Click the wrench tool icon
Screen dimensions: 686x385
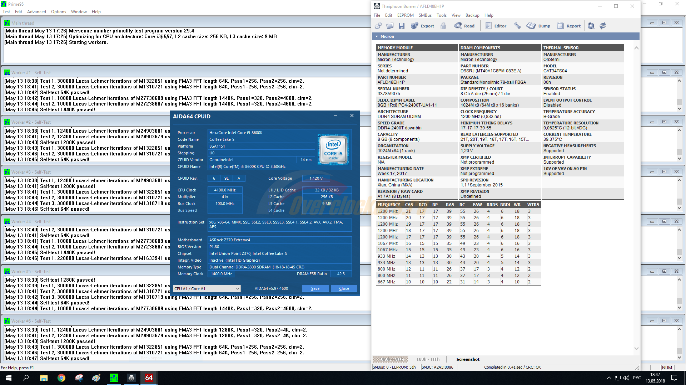coord(517,26)
